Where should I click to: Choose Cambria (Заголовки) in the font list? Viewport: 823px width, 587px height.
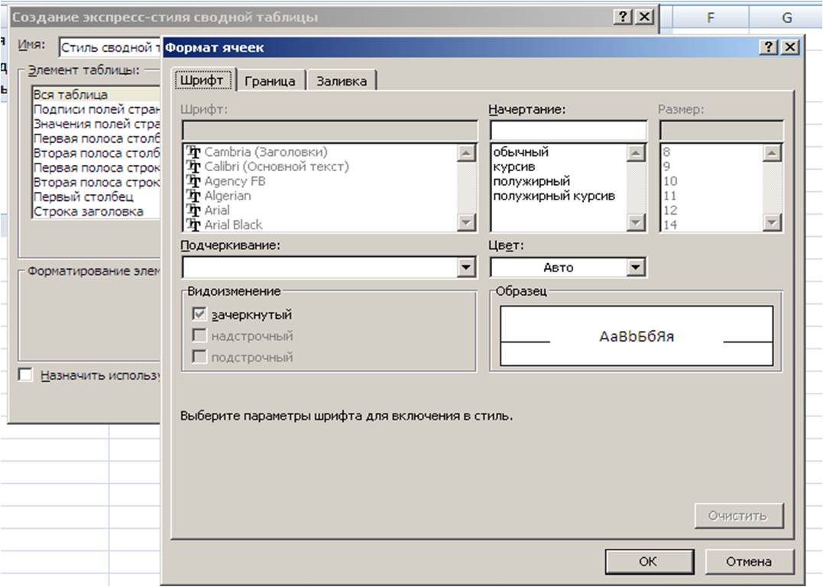265,152
